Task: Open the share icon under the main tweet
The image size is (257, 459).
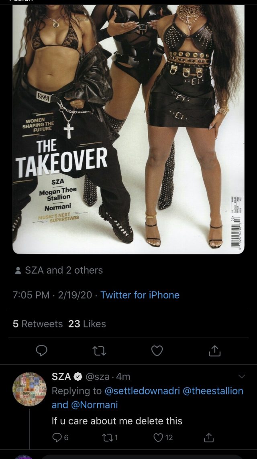Action: tap(214, 351)
